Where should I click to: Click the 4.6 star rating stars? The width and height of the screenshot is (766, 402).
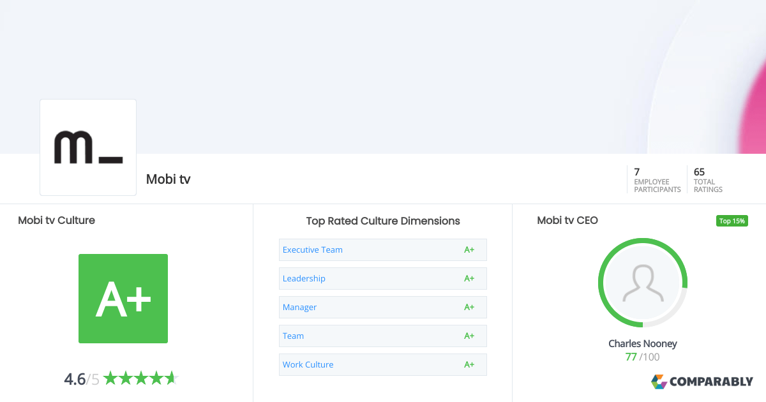[x=140, y=378]
